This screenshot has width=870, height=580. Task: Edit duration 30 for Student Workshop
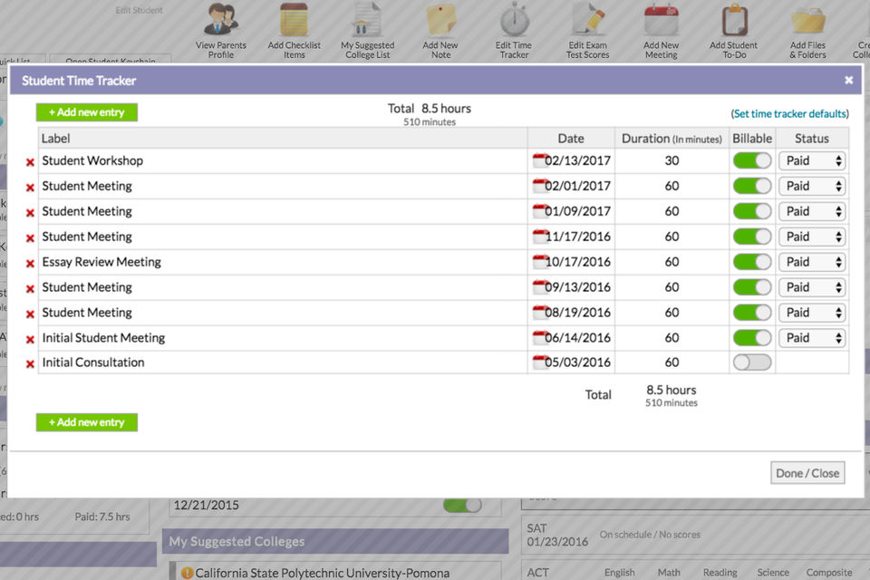tap(672, 160)
